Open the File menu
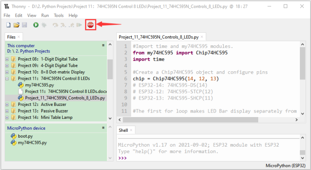This screenshot has height=170, width=311. [7, 15]
